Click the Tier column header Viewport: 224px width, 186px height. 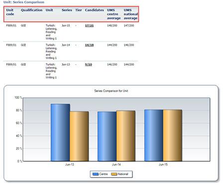[79, 10]
